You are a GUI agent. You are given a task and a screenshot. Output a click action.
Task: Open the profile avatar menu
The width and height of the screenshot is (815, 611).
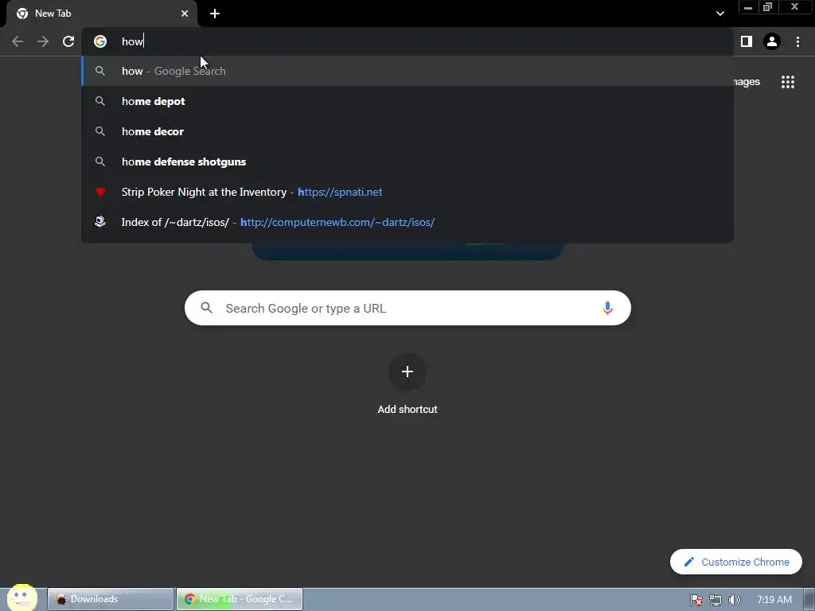[772, 41]
